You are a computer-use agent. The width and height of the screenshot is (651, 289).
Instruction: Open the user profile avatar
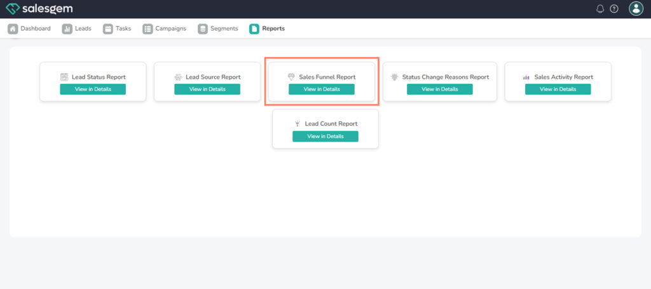tap(636, 8)
